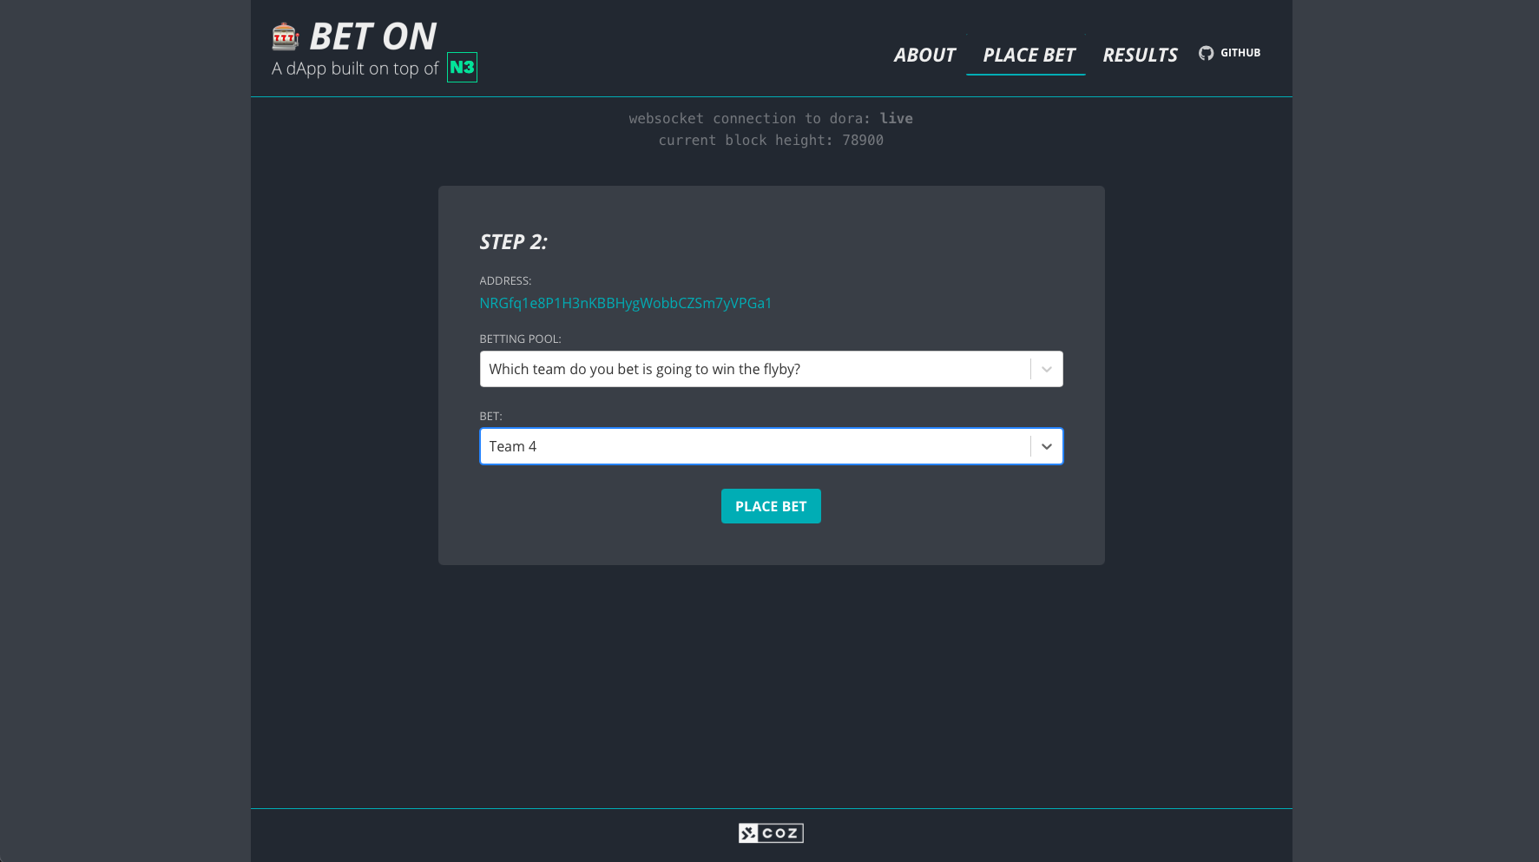The width and height of the screenshot is (1539, 862).
Task: Expand the Betting Pool chevron arrow
Action: point(1047,369)
